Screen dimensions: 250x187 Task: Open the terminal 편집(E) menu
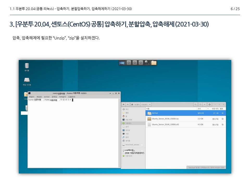(x=39, y=97)
